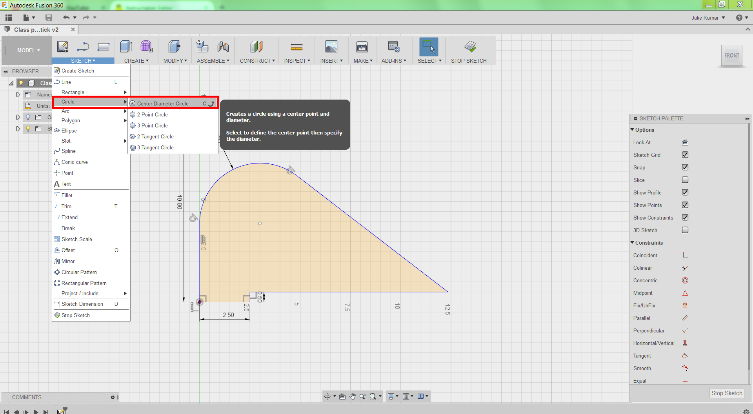Image resolution: width=753 pixels, height=414 pixels.
Task: Toggle the Show Profile checkbox
Action: pyautogui.click(x=685, y=192)
